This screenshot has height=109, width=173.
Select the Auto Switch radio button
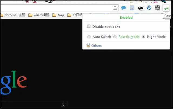(89, 37)
